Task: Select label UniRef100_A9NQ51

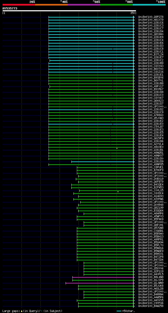Action: click(151, 153)
